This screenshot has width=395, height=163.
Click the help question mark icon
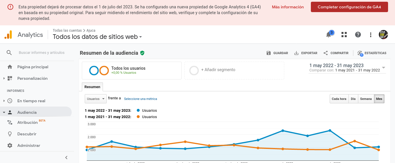pos(358,35)
